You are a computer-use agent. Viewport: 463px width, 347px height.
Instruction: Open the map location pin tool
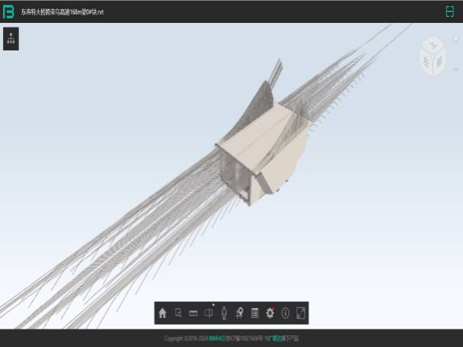click(x=239, y=313)
